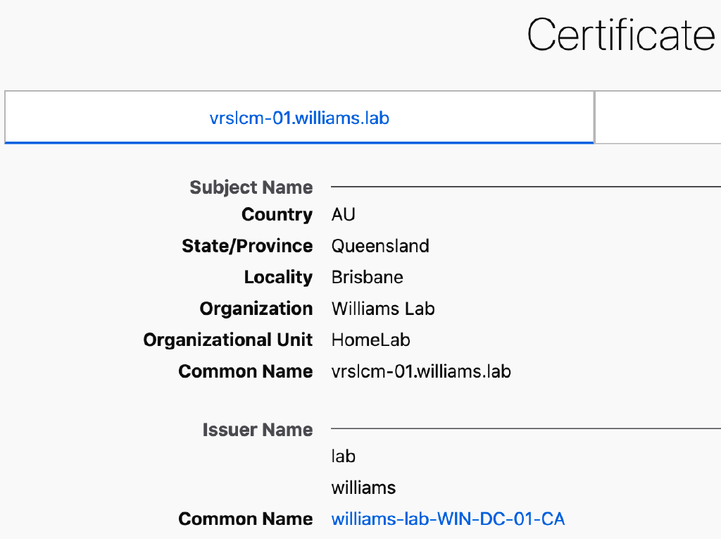Select the Country value AU
The height and width of the screenshot is (539, 721).
pos(344,214)
